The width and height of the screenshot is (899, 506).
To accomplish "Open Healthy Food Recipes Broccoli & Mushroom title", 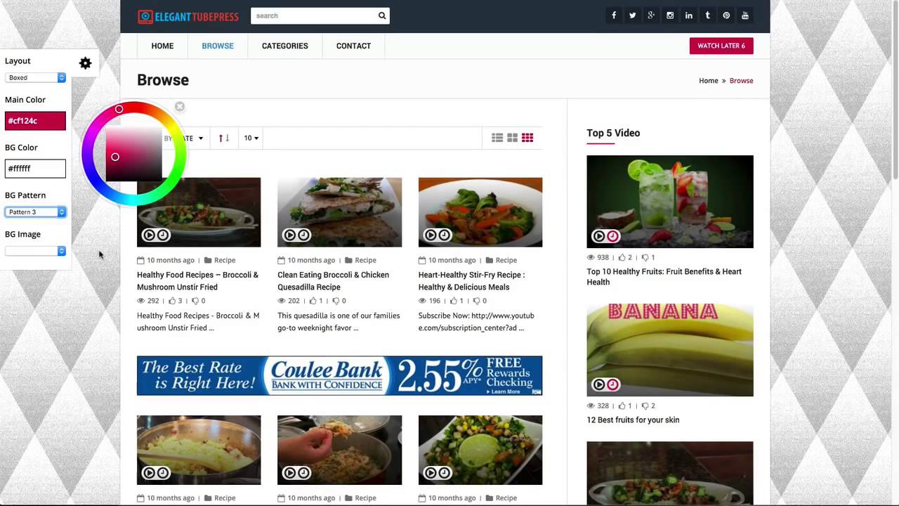I will tap(198, 281).
